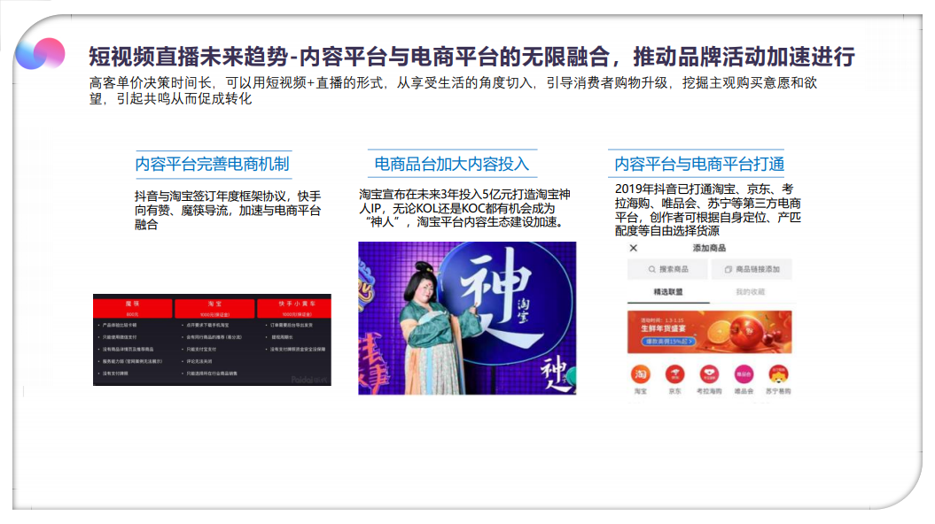The width and height of the screenshot is (935, 524).
Task: Close the 添加商品 panel with X
Action: pyautogui.click(x=634, y=248)
